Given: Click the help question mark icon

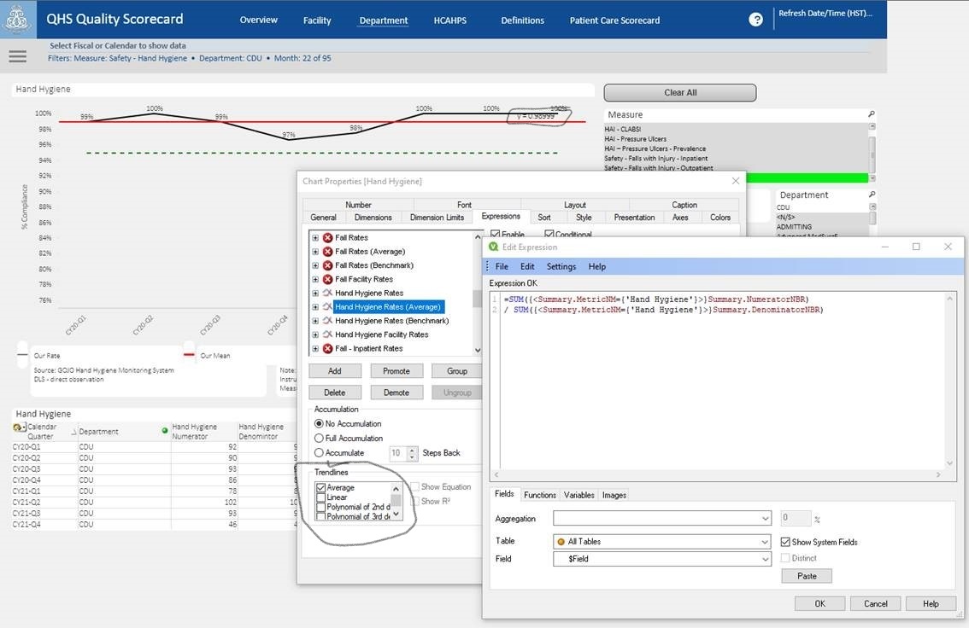Looking at the screenshot, I should coord(755,20).
